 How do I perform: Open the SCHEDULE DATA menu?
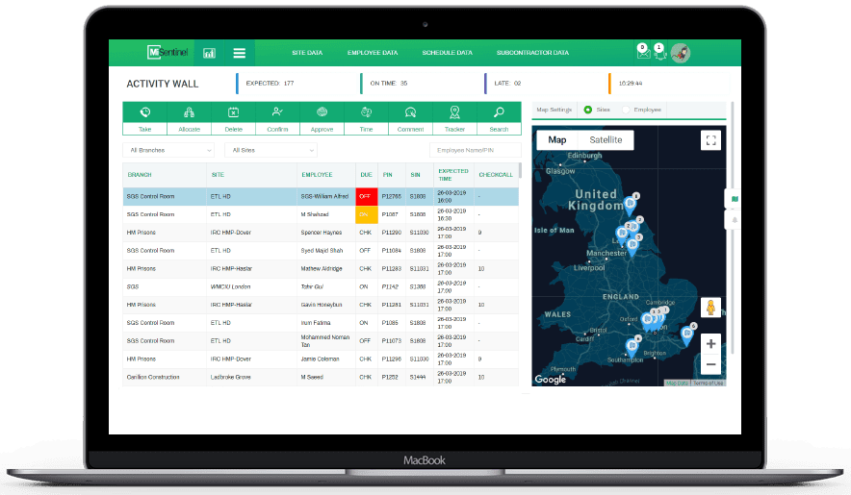click(x=448, y=53)
